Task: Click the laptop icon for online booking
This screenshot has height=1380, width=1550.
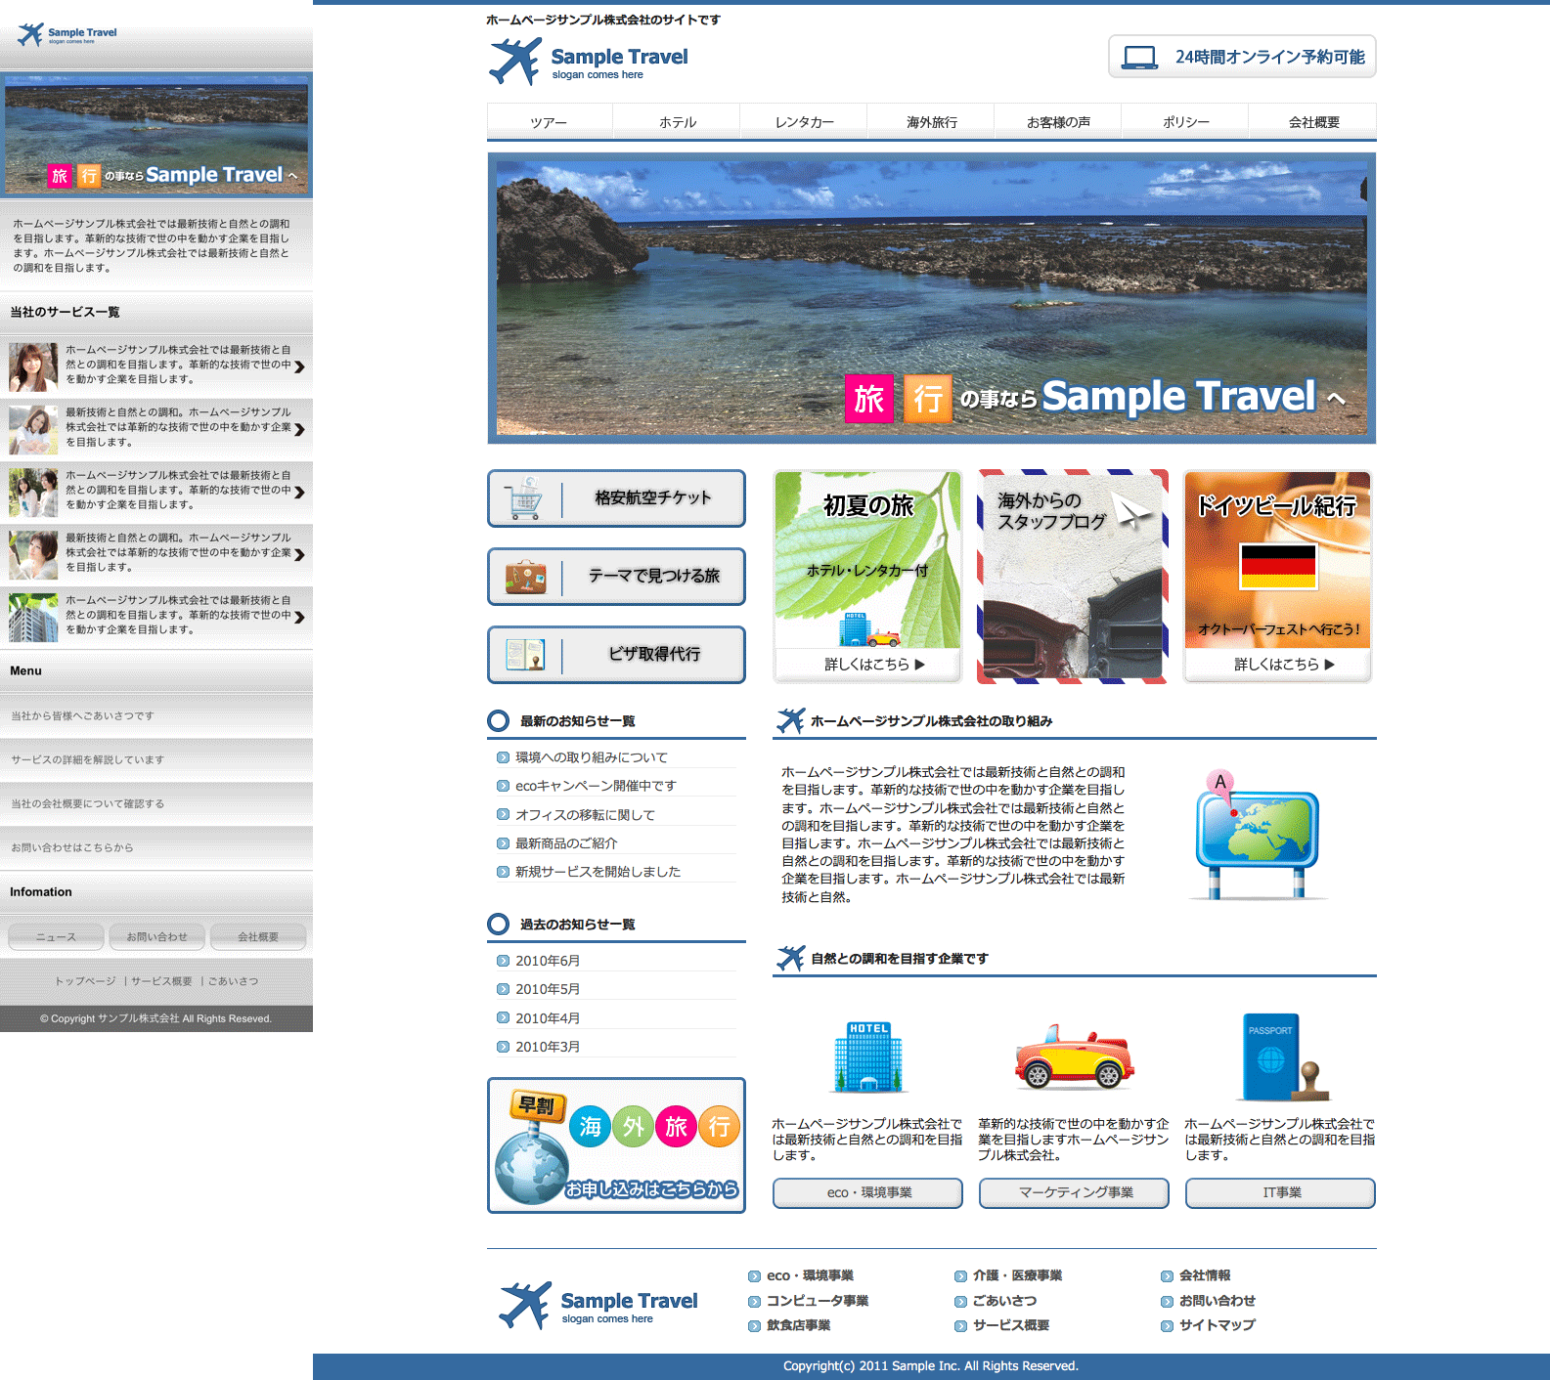Action: (1139, 58)
